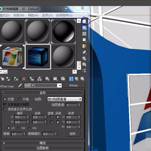Viewport: 151px width, 151px height.
Task: Click the 模糊 blur spinner
Action: 24,134
